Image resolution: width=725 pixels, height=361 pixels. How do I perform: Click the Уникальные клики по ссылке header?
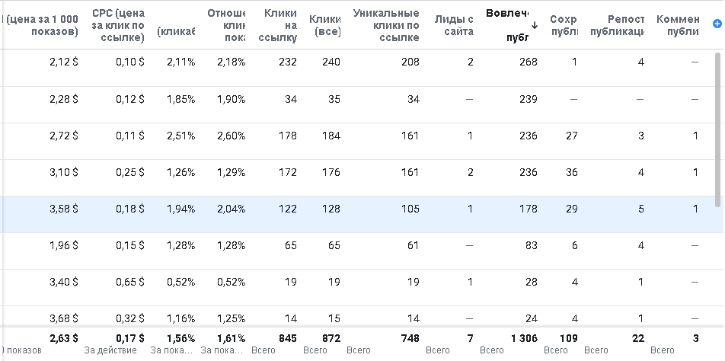[386, 25]
